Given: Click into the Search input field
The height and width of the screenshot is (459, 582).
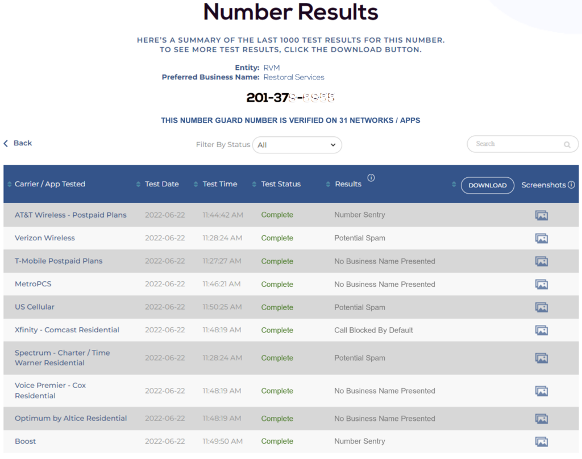Looking at the screenshot, I should [514, 144].
